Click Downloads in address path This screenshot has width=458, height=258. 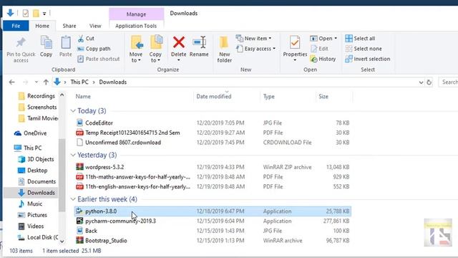(113, 82)
